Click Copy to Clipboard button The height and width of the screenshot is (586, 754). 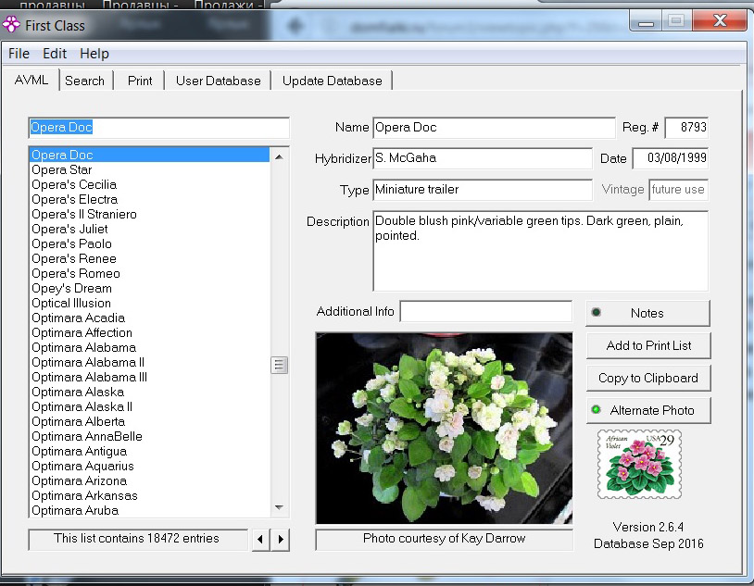coord(648,378)
